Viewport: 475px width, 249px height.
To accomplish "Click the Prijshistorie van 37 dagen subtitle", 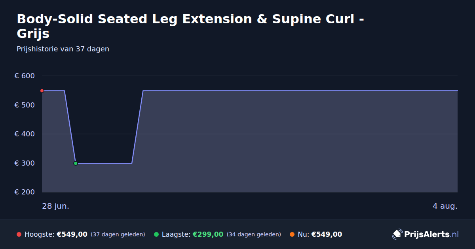I will 63,49.
